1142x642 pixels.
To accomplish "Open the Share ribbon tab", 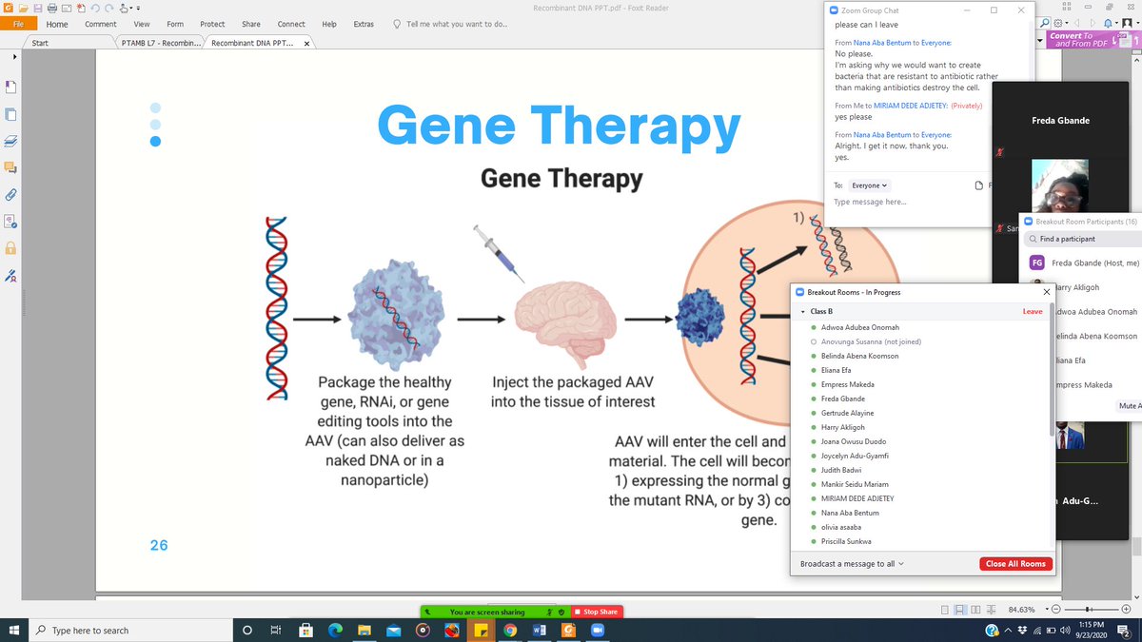I will tap(251, 24).
